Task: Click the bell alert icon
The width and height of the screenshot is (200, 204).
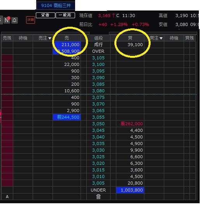Action: coord(14,20)
